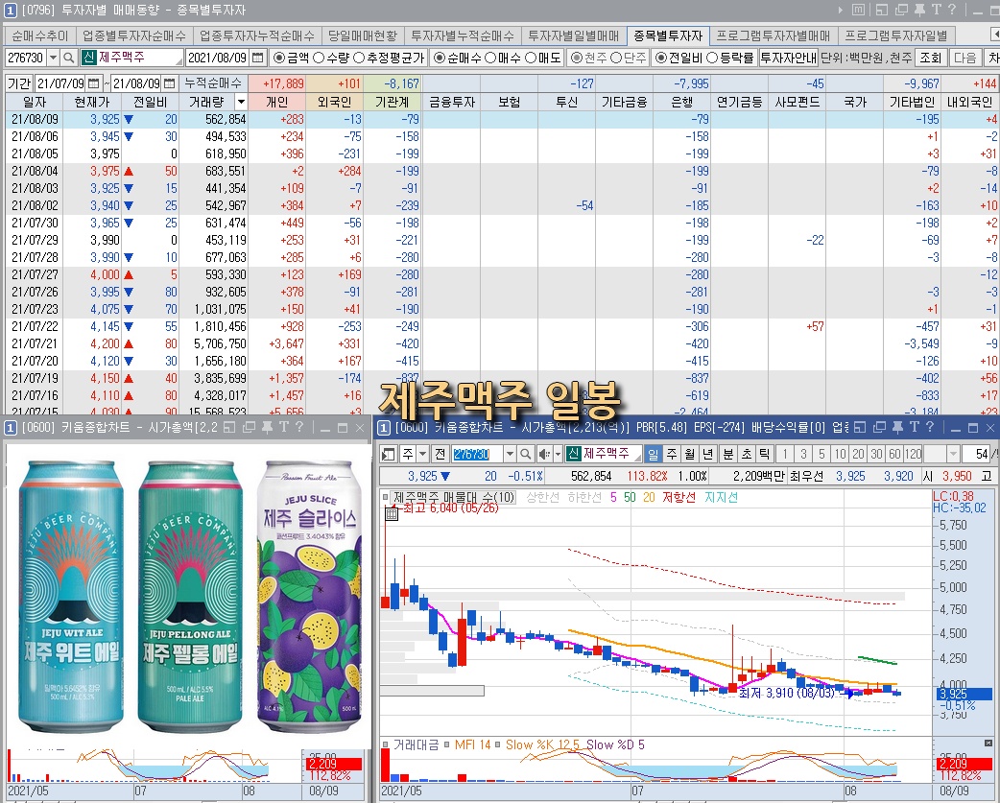Click the 2021/08/09 date input field
Viewport: 1000px width, 803px height.
[218, 58]
